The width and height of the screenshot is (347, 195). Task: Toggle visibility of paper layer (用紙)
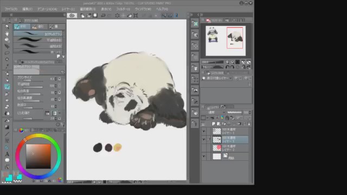point(204,157)
